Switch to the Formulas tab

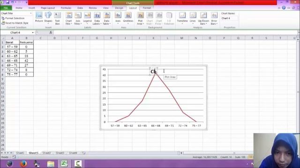click(66, 8)
